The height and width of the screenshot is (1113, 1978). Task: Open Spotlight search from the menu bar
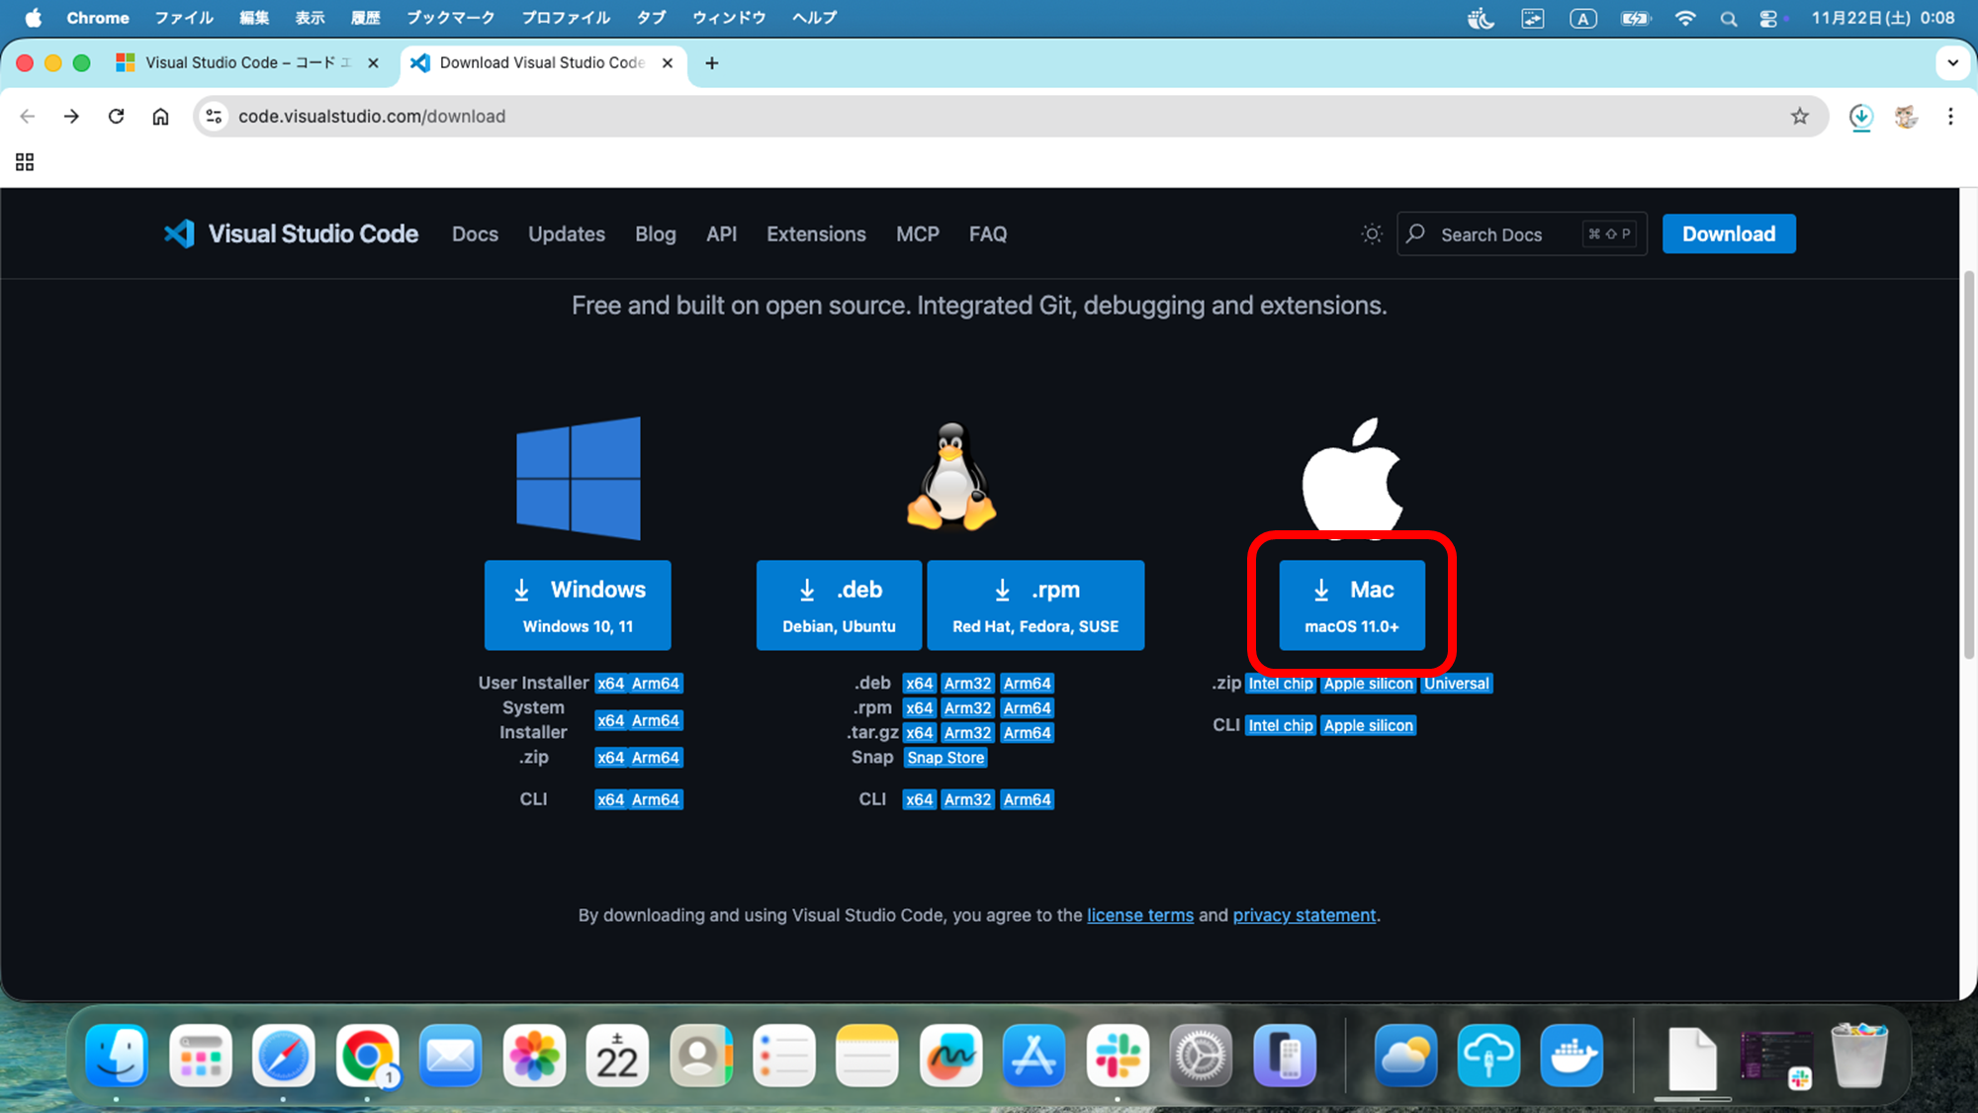click(1728, 17)
